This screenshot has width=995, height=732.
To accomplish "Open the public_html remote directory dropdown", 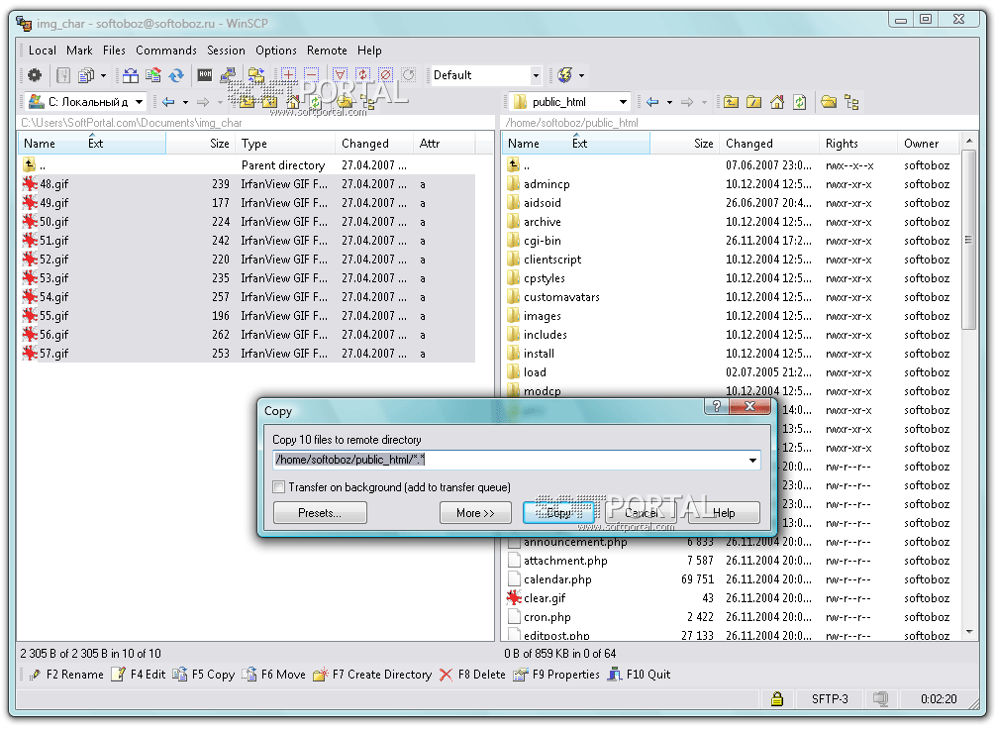I will (x=623, y=102).
